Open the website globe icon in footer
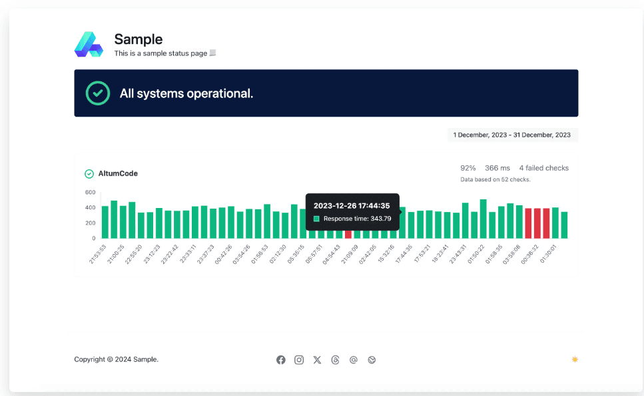Viewport: 644px width, 396px height. click(x=372, y=360)
